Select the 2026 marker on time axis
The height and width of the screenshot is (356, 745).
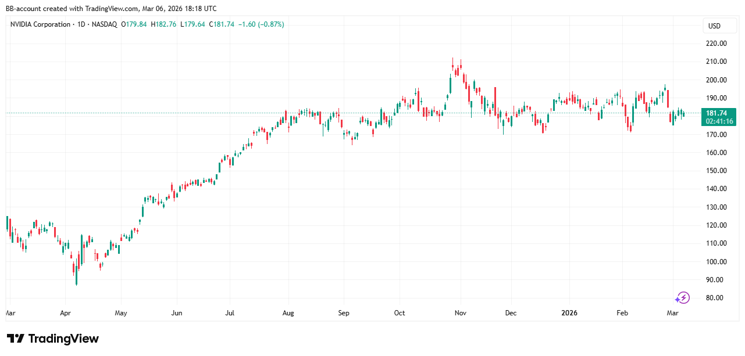pos(569,313)
